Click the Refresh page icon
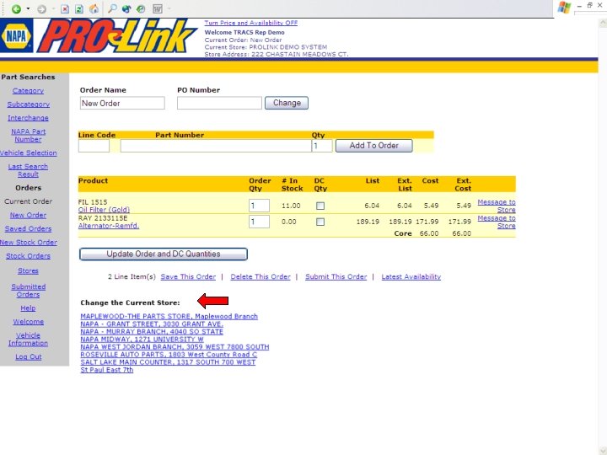Image resolution: width=607 pixels, height=455 pixels. click(79, 9)
